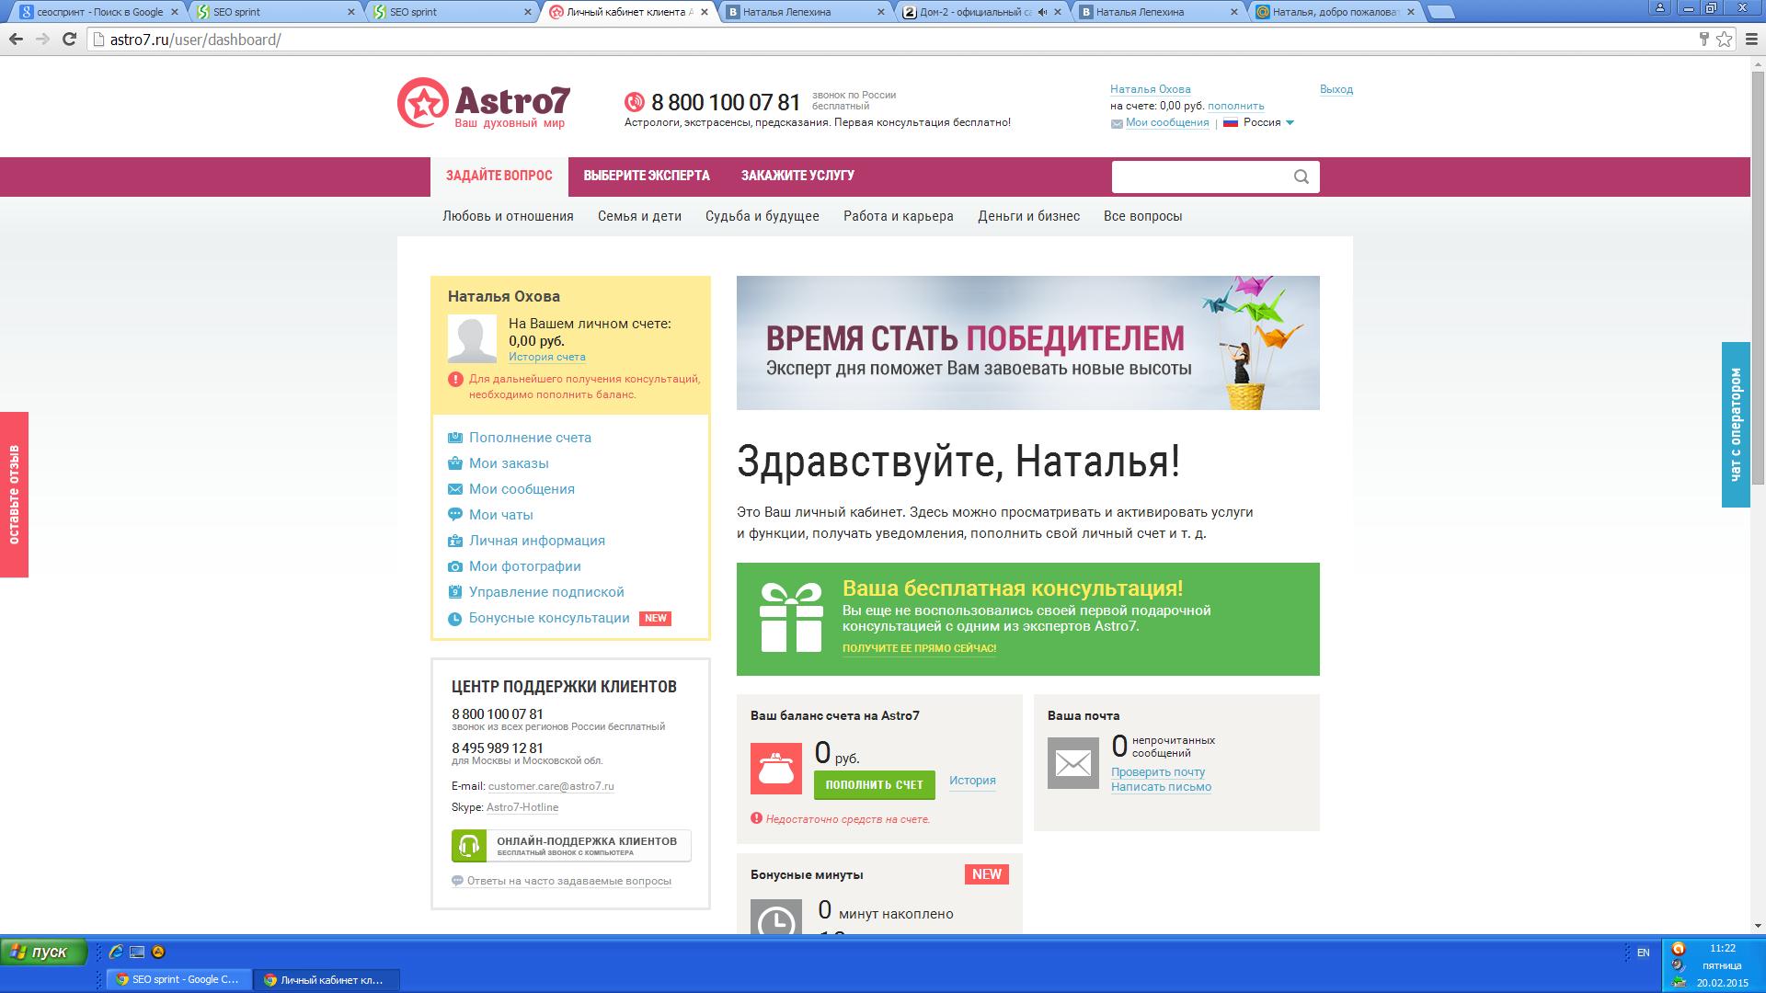The height and width of the screenshot is (993, 1766).
Task: Click ОНЛАЙН-ПОДДЕРЖКА КЛИЕНТОВ button
Action: pyautogui.click(x=571, y=845)
